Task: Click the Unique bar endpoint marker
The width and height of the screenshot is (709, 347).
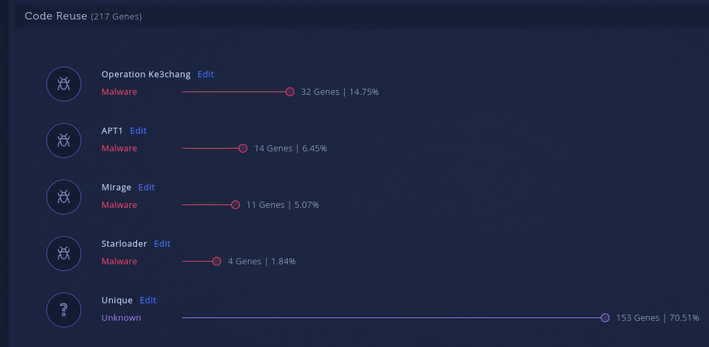Action: pyautogui.click(x=605, y=318)
